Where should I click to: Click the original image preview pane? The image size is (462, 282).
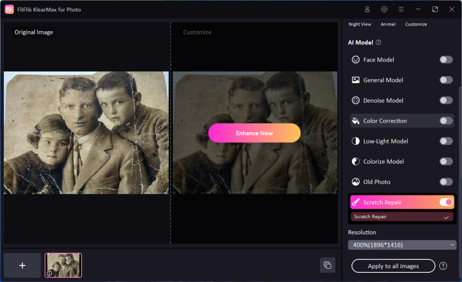[x=86, y=133]
